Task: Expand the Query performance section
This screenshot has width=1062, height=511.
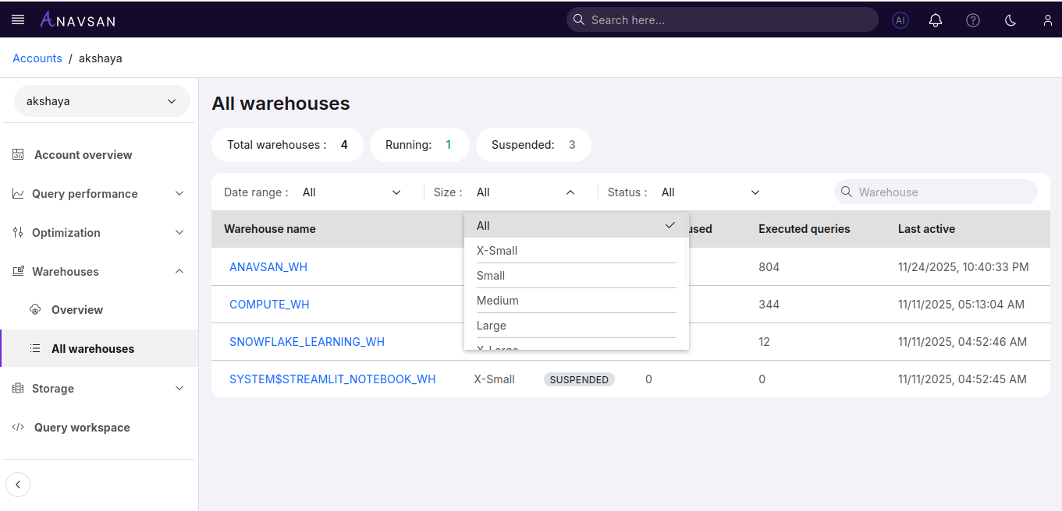Action: 98,194
